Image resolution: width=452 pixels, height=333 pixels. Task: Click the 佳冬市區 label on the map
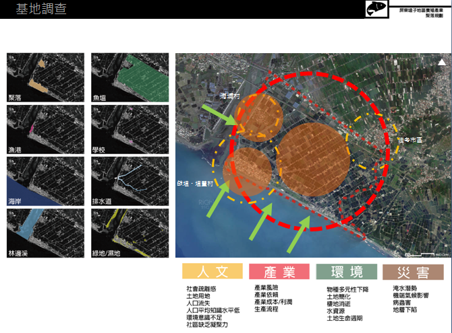410,141
